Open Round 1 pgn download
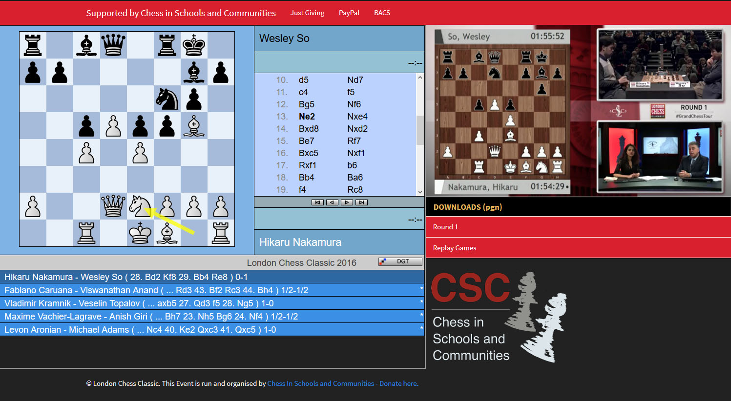 click(x=578, y=227)
